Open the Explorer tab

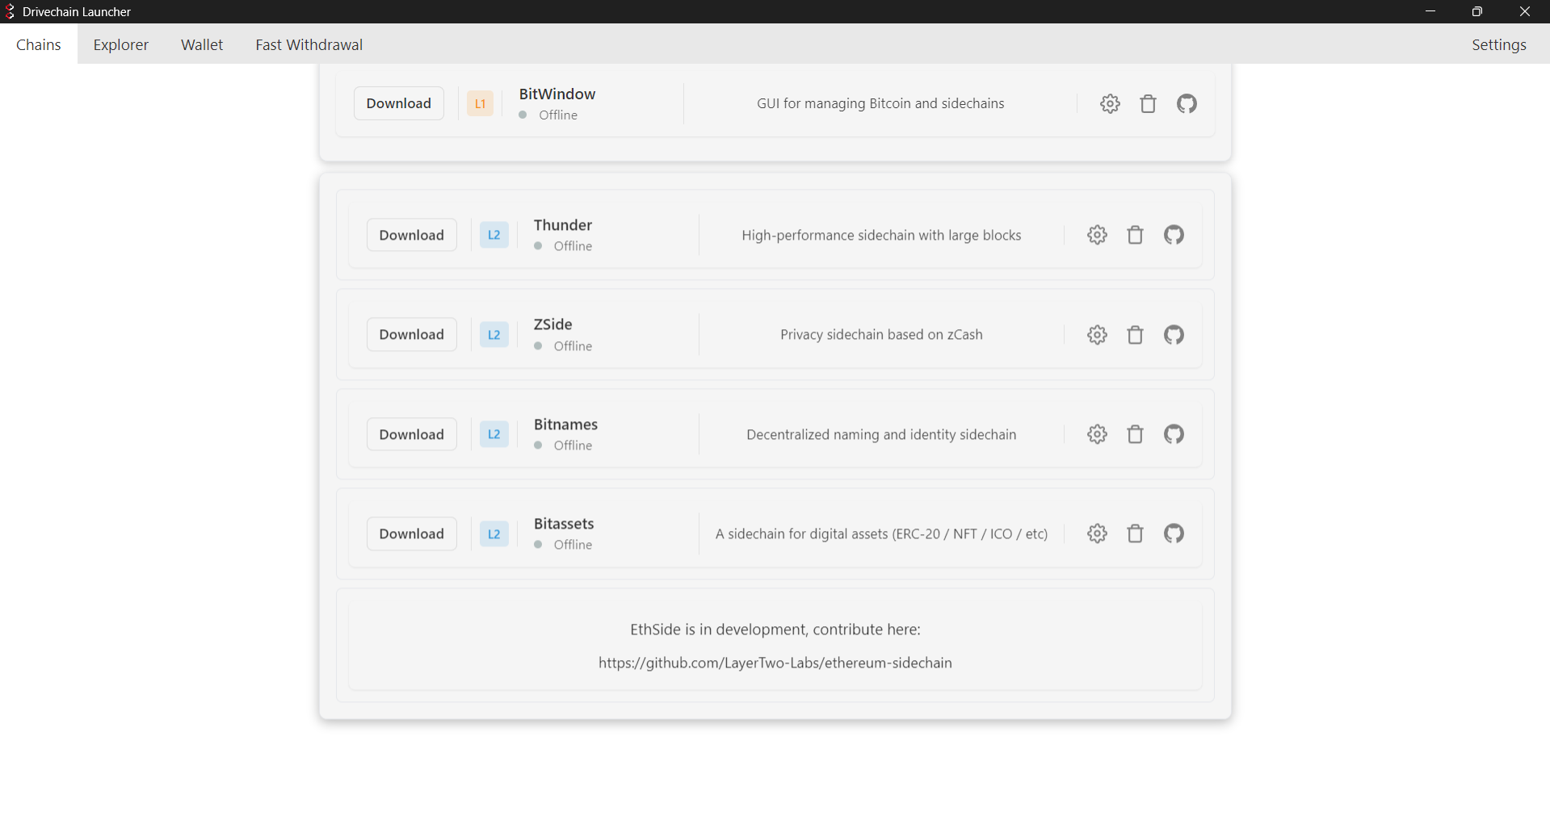121,44
